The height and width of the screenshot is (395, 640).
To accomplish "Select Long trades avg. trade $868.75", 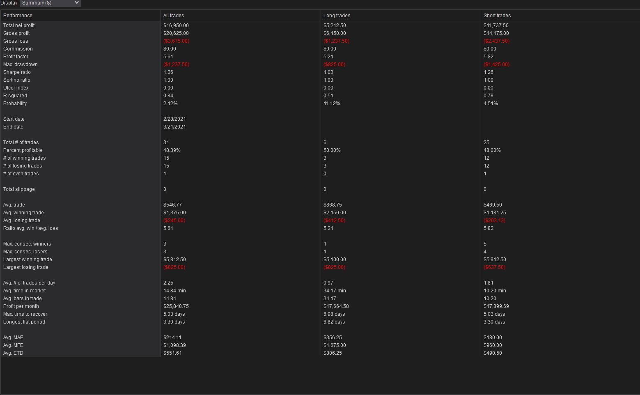I will tap(333, 205).
